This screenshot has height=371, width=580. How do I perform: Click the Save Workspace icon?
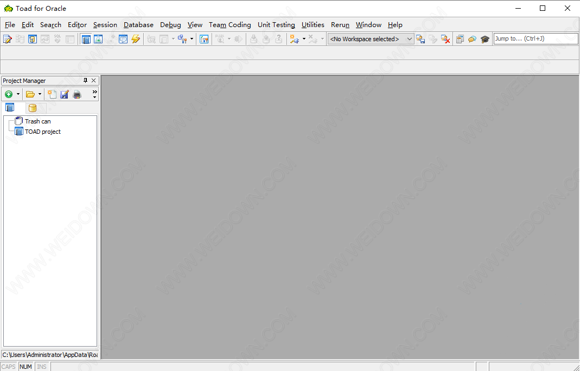pos(420,39)
